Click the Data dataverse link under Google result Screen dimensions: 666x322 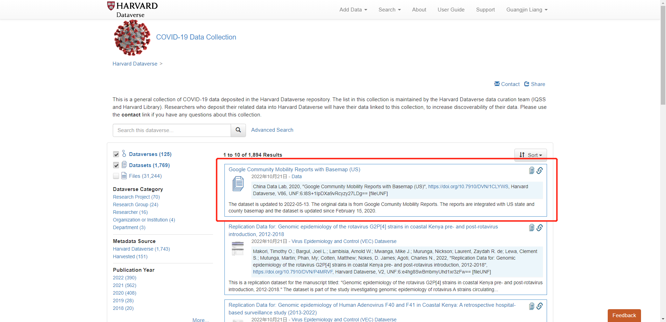[x=297, y=176]
